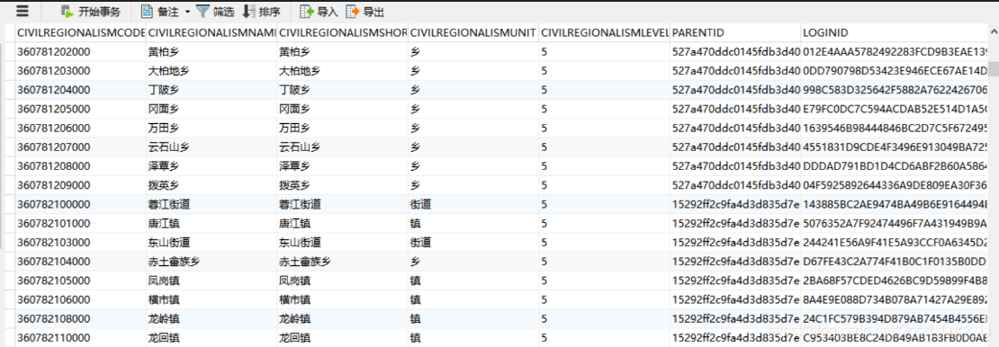999x347 pixels.
Task: Select 蓉江街道 in the NAME column
Action: [x=211, y=204]
